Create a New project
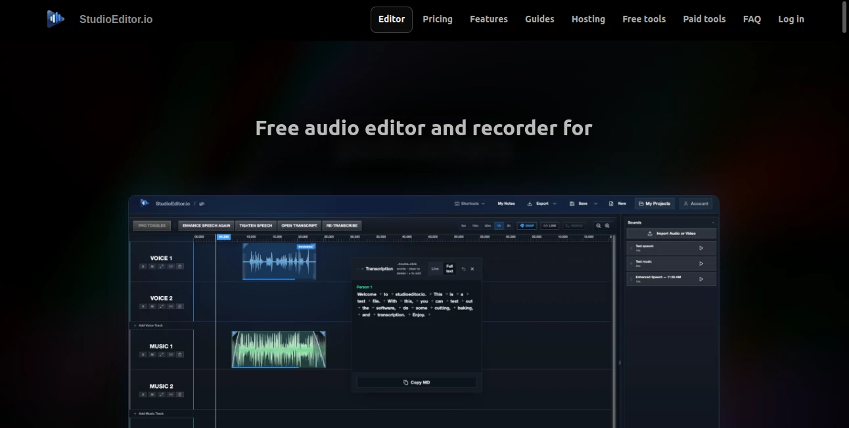This screenshot has height=428, width=849. (x=618, y=203)
